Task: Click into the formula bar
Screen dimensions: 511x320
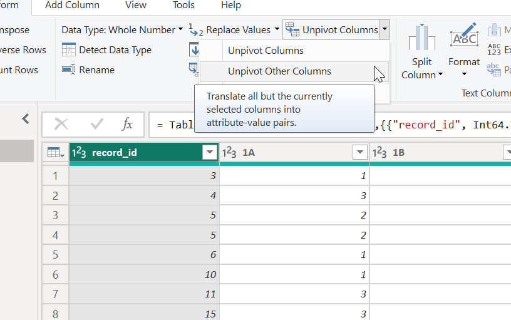Action: 330,125
